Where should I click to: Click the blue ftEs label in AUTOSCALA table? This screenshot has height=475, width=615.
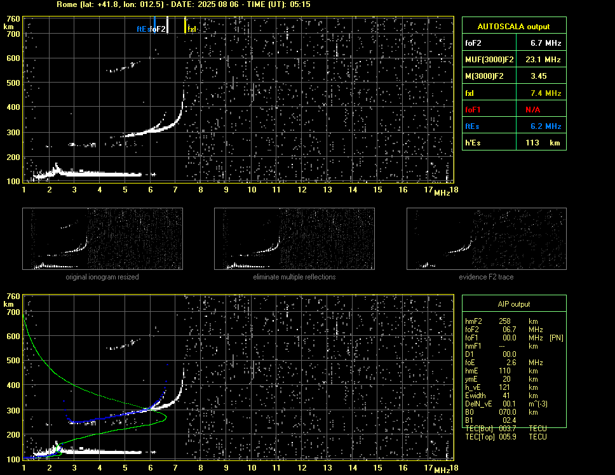tap(472, 126)
